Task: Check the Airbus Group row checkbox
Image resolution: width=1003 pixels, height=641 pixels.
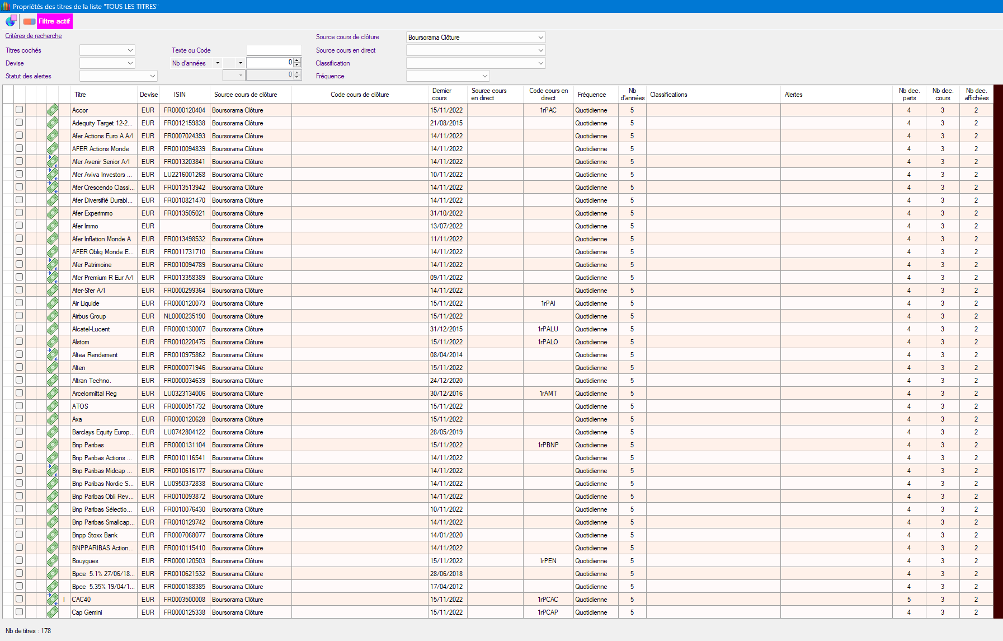Action: click(x=19, y=316)
